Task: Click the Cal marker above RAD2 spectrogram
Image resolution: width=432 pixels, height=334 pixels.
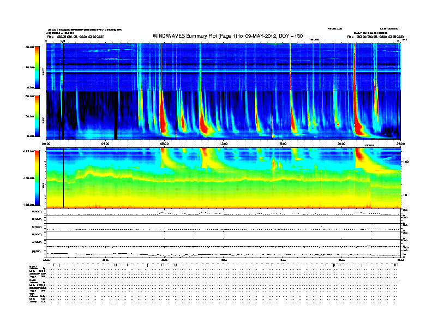Action: pos(63,41)
